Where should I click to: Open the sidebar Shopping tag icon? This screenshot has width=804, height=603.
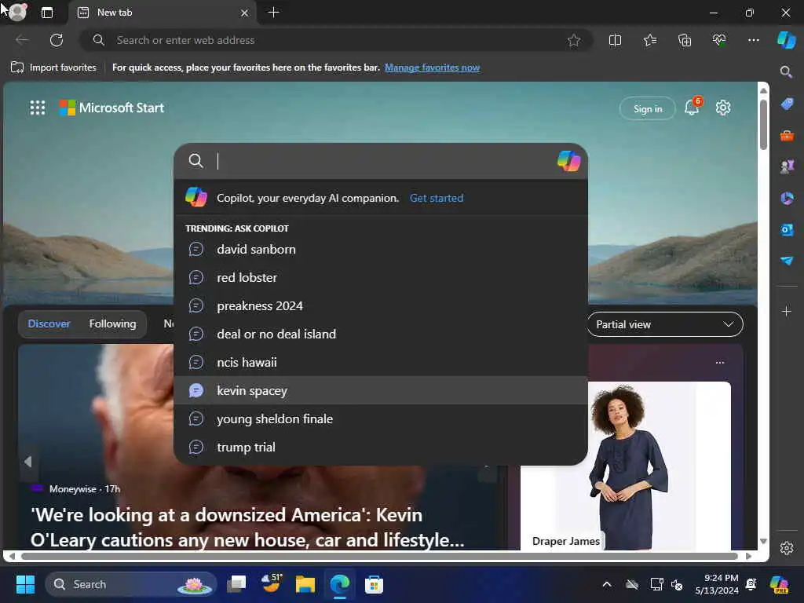point(787,104)
